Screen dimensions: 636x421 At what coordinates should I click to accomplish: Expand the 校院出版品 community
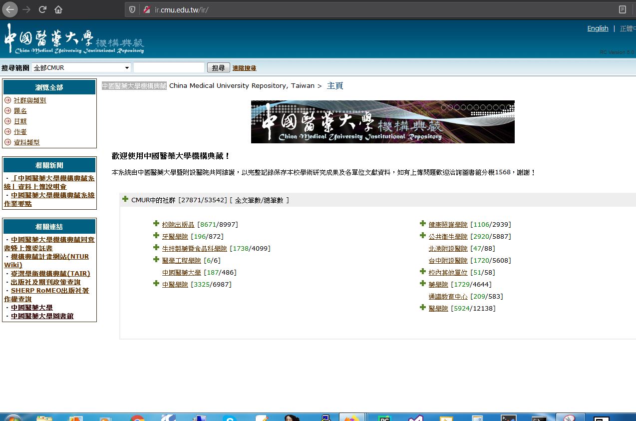pyautogui.click(x=156, y=224)
